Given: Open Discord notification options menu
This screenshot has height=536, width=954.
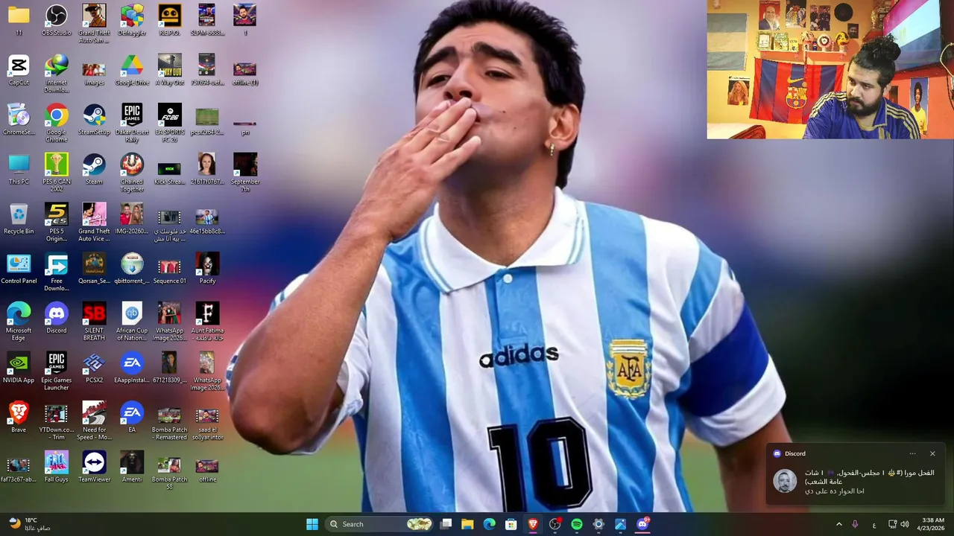Looking at the screenshot, I should pos(912,453).
